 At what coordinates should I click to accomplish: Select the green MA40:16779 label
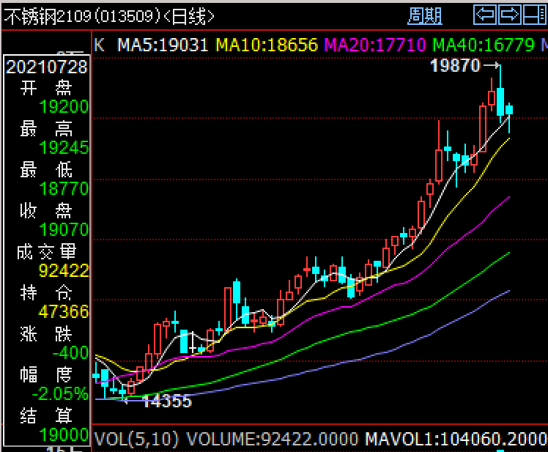click(x=484, y=45)
